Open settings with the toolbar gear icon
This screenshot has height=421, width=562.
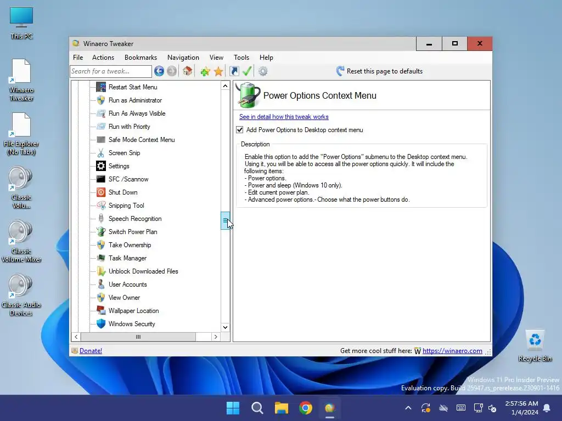click(x=263, y=71)
